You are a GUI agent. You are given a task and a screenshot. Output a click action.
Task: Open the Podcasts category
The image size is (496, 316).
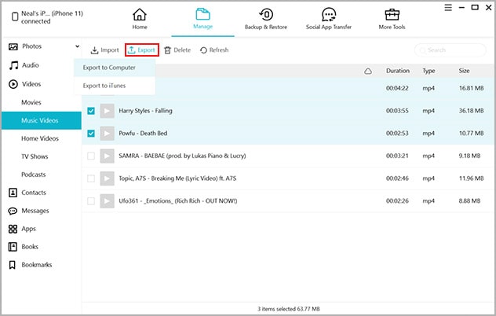click(33, 175)
